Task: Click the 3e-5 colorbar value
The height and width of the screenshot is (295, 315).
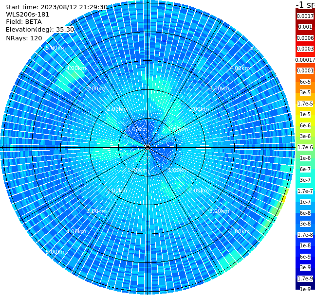Action: coord(305,92)
